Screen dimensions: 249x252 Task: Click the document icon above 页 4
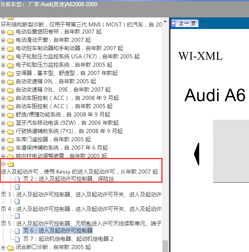(17, 201)
